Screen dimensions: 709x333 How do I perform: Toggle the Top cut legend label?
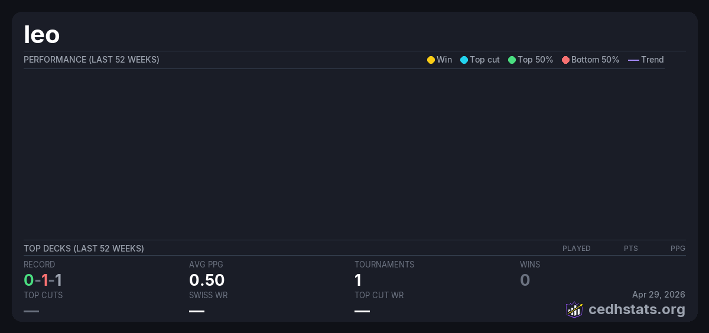coord(484,60)
